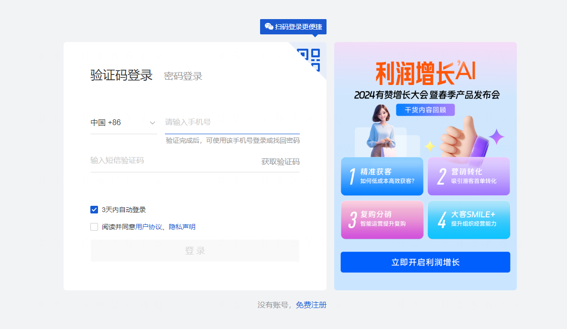Click the 干货内容回顾 badge
567x329 pixels.
click(x=425, y=110)
